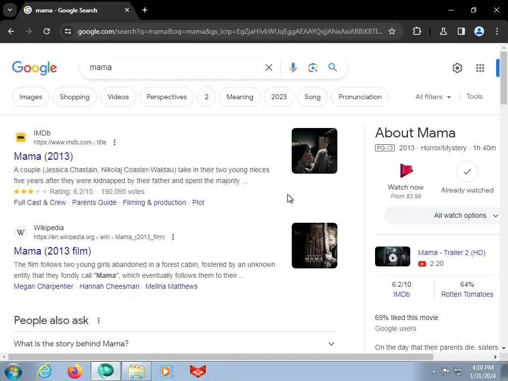508x381 pixels.
Task: View site information icon in address bar
Action: [x=68, y=31]
